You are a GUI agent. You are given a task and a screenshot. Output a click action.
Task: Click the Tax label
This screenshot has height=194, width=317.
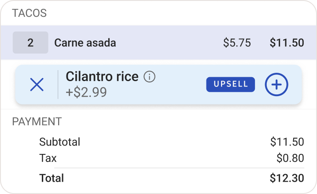[x=48, y=158]
